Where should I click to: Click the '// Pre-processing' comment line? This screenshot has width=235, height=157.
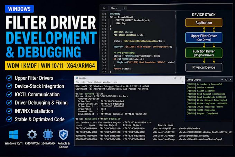124,53
